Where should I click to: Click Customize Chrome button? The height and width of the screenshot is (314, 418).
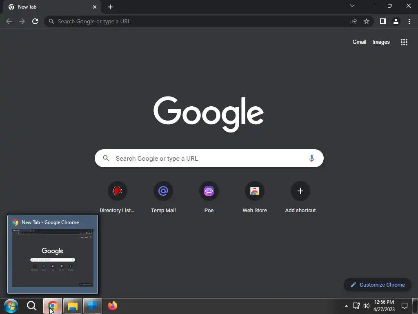pyautogui.click(x=378, y=285)
